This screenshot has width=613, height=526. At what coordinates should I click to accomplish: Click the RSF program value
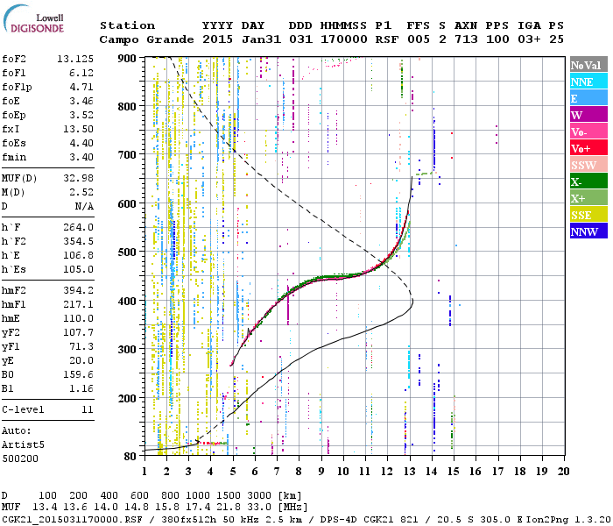(x=387, y=39)
